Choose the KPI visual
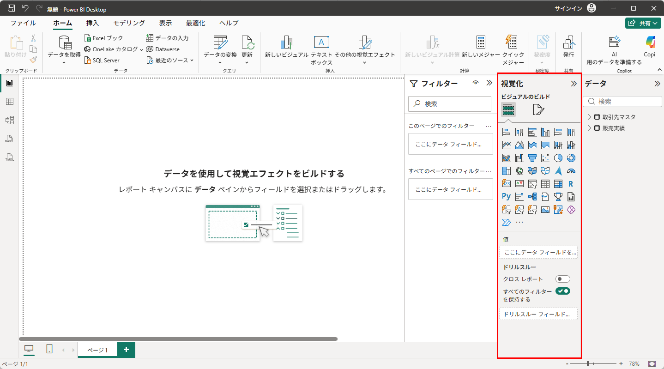Screen dimensions: 664x369 coord(519,184)
